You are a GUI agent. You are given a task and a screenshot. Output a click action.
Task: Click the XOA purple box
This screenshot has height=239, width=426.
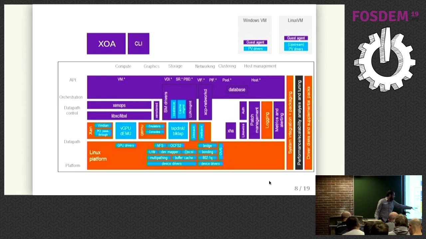106,43
